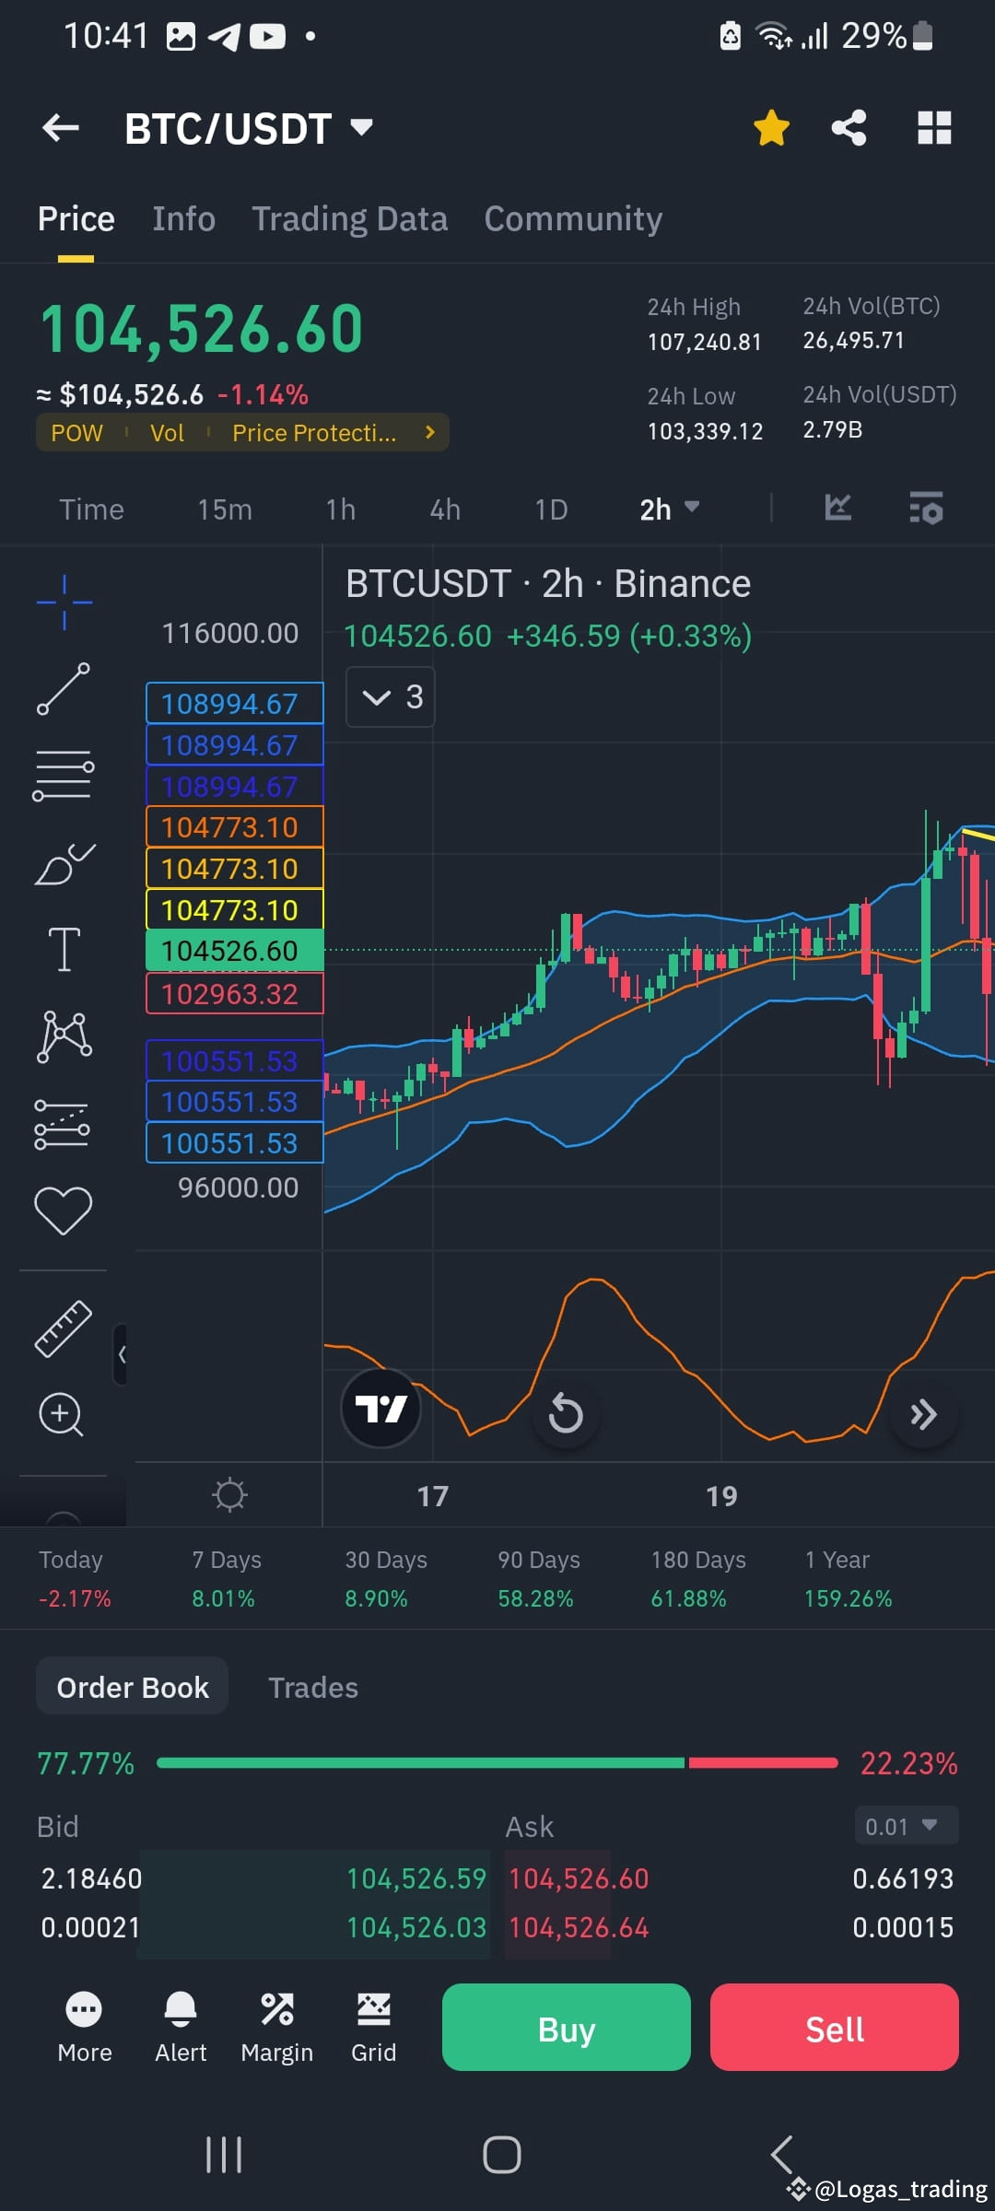Collapse the indicator legend showing 3
Image resolution: width=995 pixels, height=2211 pixels.
[391, 696]
